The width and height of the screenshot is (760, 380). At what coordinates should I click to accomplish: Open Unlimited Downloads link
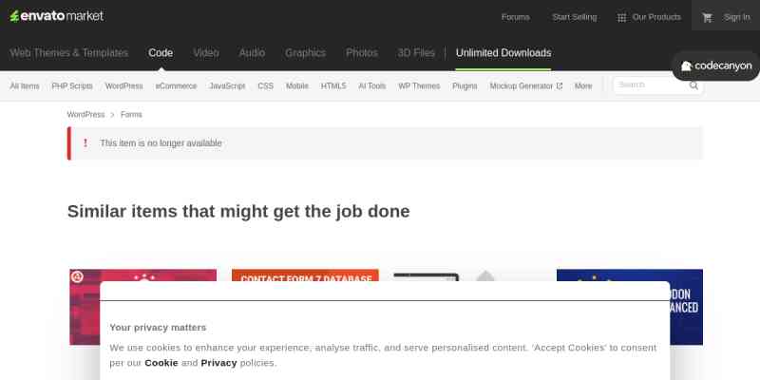[x=503, y=53]
